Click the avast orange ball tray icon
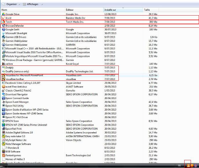This screenshot has width=199, height=168. coord(192,165)
